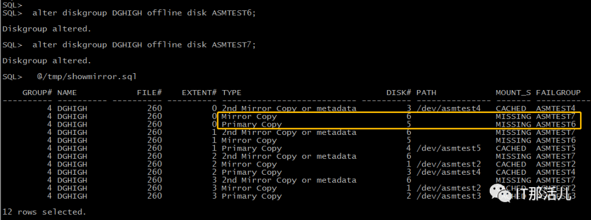This screenshot has height=220, width=591.
Task: Click the TYPE column header
Action: pos(231,92)
